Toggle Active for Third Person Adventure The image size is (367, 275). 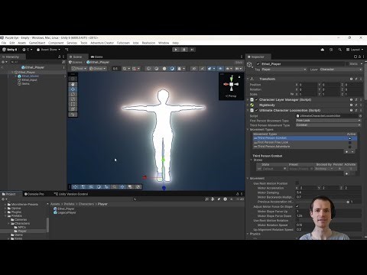click(349, 147)
